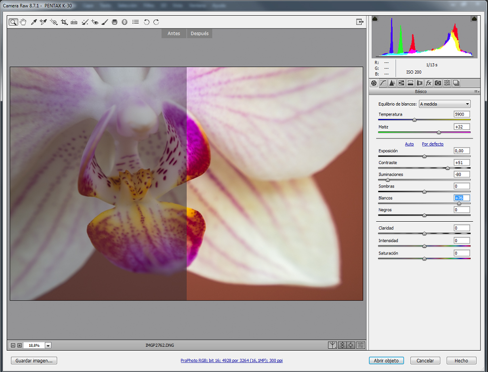Open the zoom level dropdown
Viewport: 488px width, 372px height.
pos(48,345)
